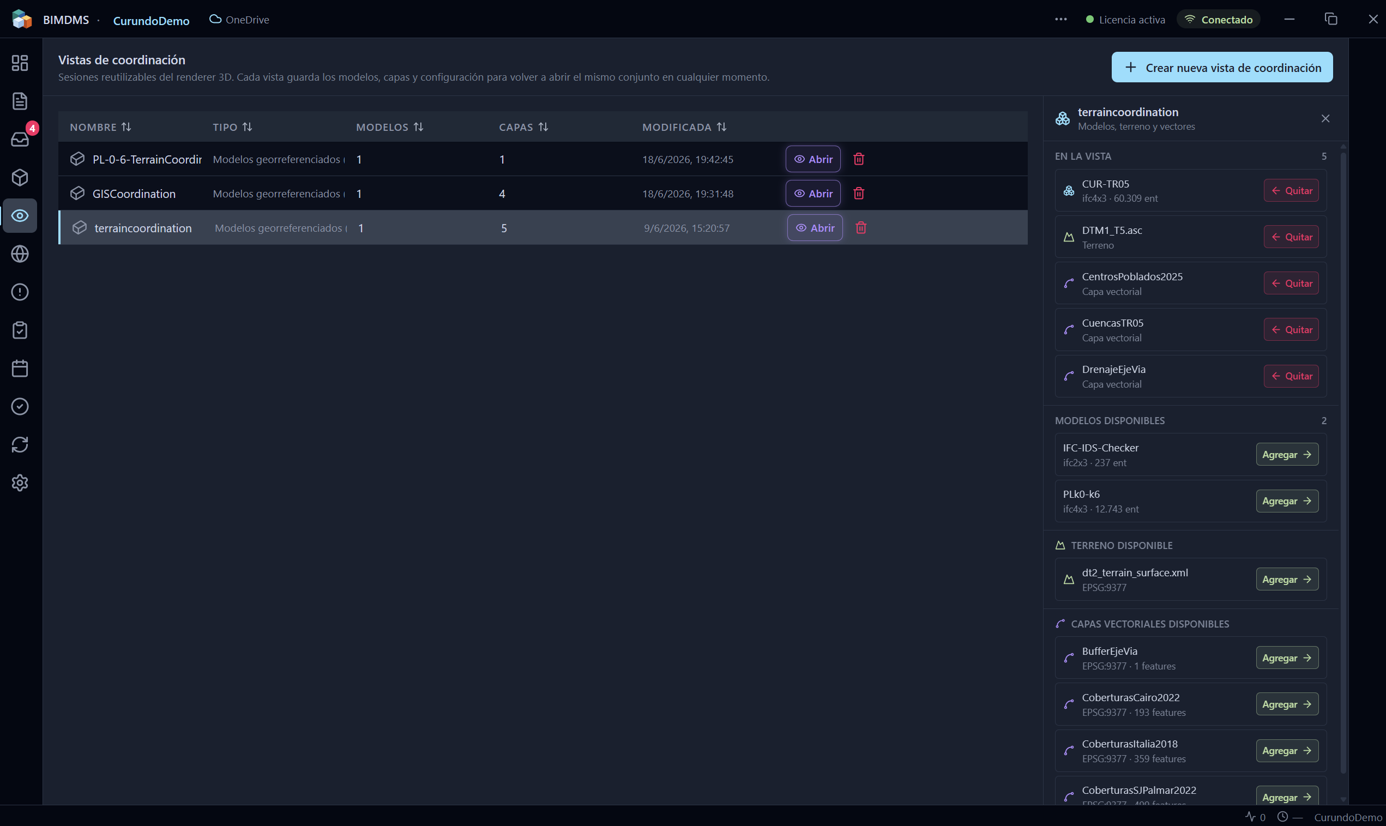Delete the terraincoordination view with trash icon
The width and height of the screenshot is (1386, 826).
(x=861, y=228)
